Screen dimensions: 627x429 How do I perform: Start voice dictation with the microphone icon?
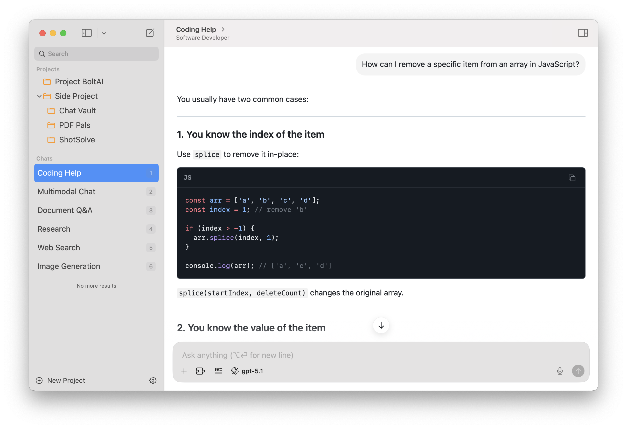pos(560,371)
